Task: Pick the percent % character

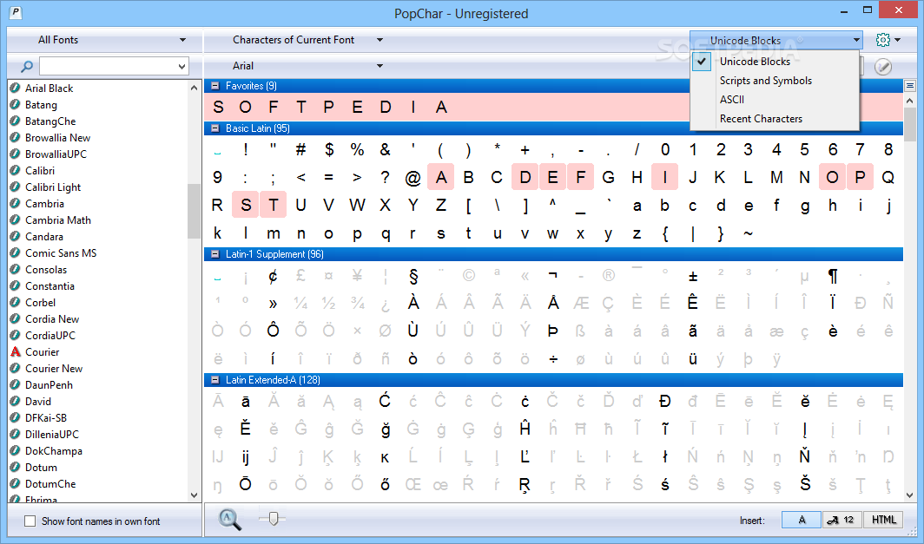Action: point(357,149)
